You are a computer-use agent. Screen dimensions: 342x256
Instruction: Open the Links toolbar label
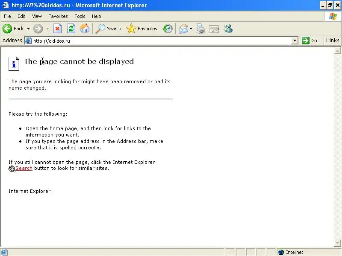(333, 41)
